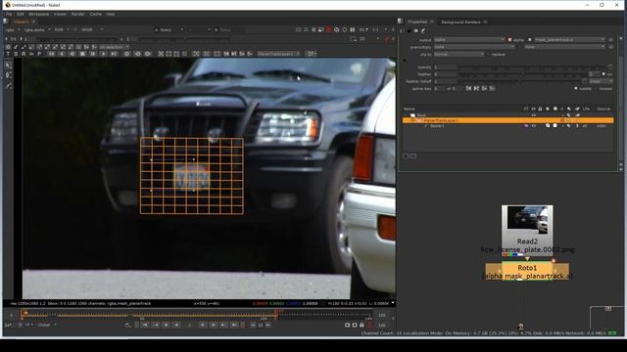Click the red stop icon in the viewer toolbar
Screen dimensions: 627x352
(x=329, y=29)
